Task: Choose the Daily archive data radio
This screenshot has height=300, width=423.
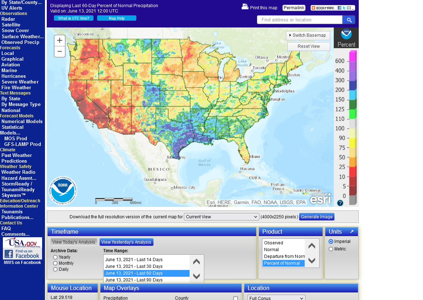Action: tap(55, 269)
